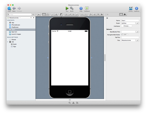This screenshot has height=114, width=147.
Task: Edit Title with the pencil button
Action: click(x=138, y=40)
